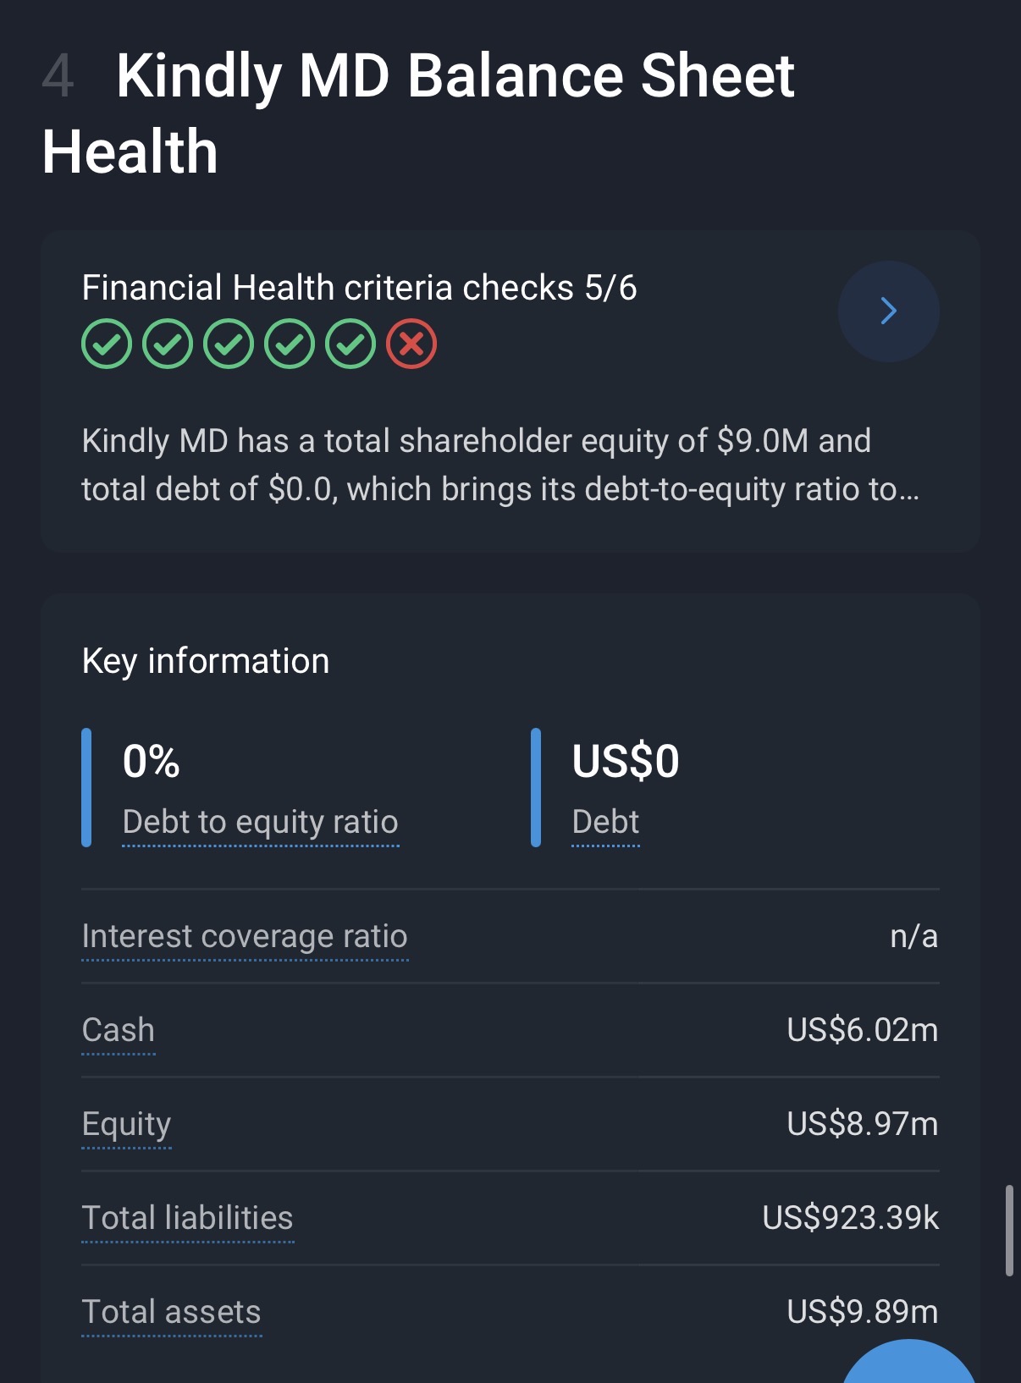The height and width of the screenshot is (1383, 1021).
Task: Click the fifth green check icon
Action: pos(350,344)
